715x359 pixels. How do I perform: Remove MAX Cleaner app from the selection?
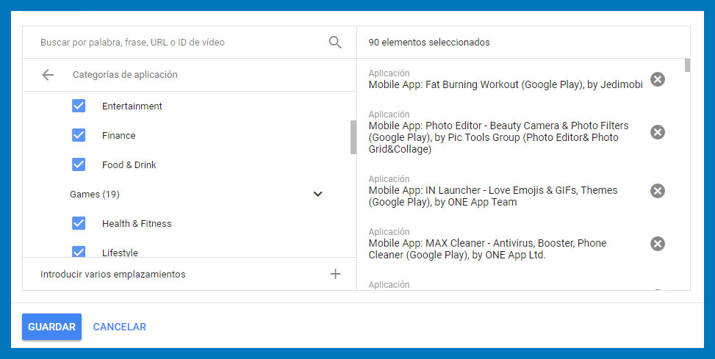657,243
